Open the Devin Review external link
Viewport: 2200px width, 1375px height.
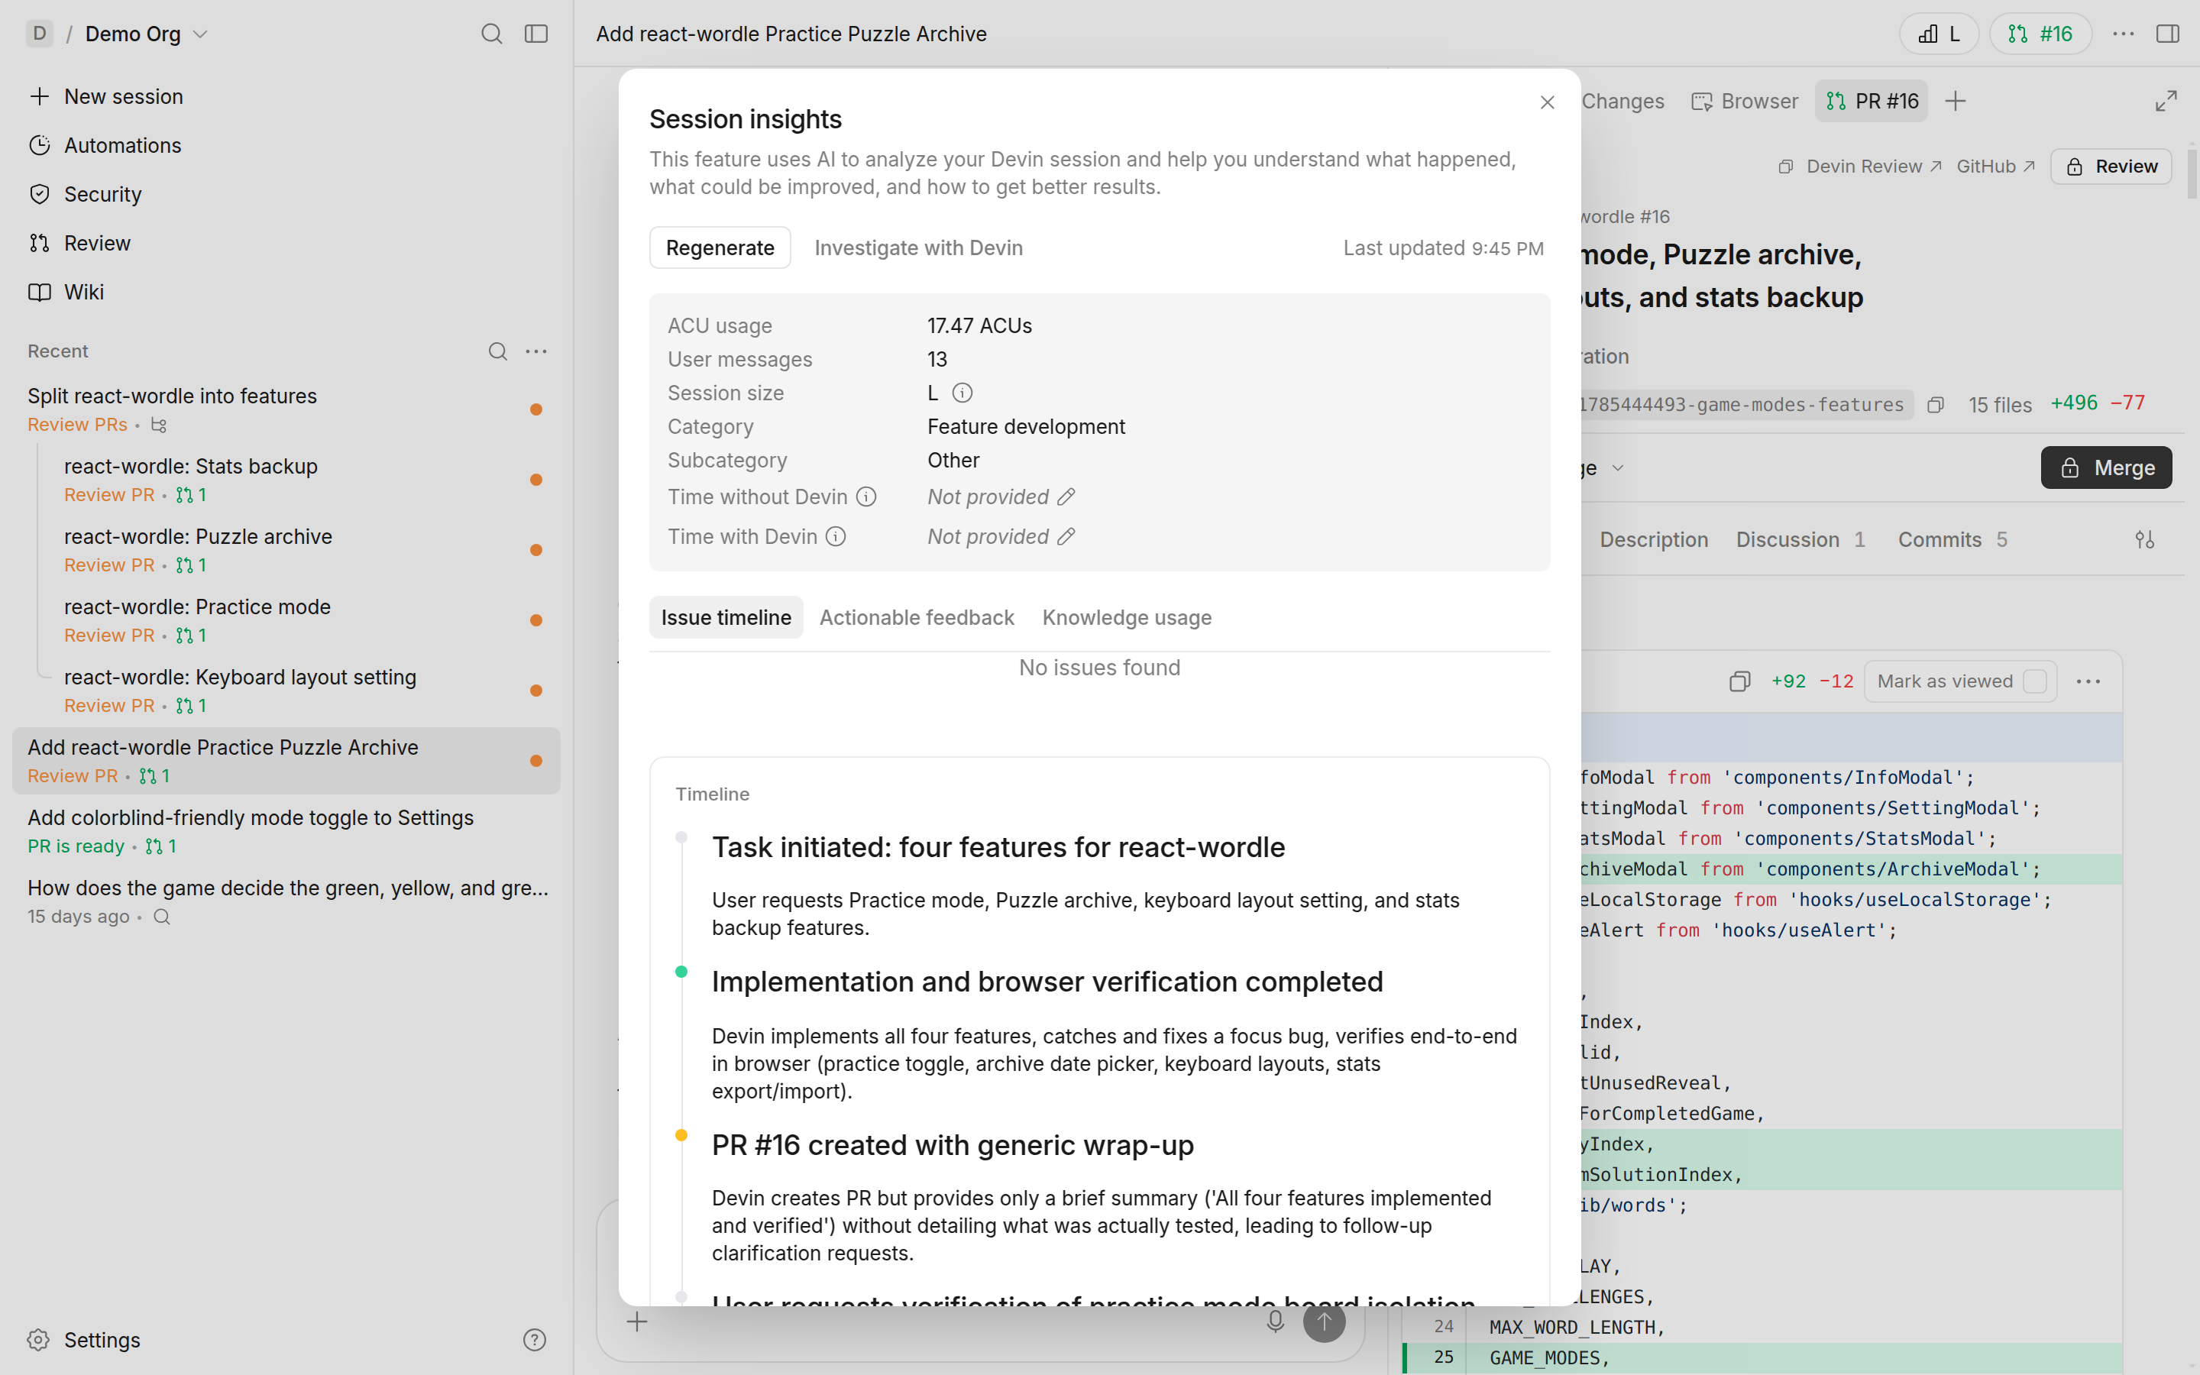tap(1874, 167)
